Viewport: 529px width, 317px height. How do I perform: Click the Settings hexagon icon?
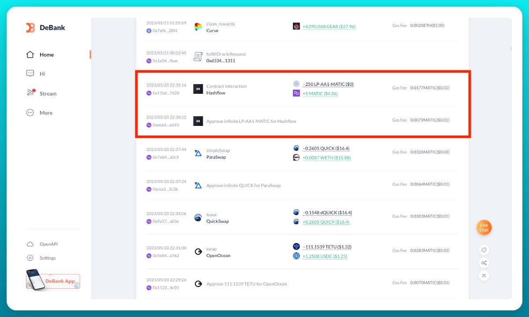pyautogui.click(x=30, y=258)
